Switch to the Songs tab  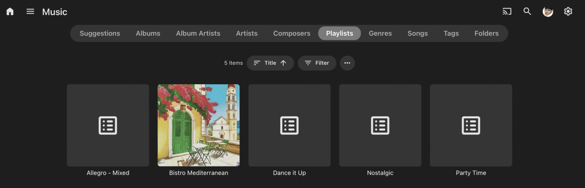pyautogui.click(x=418, y=34)
